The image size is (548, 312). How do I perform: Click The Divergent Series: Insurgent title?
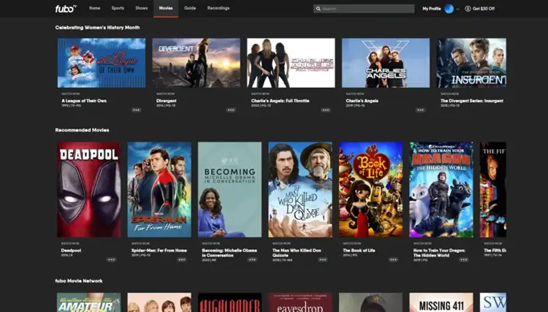[472, 101]
